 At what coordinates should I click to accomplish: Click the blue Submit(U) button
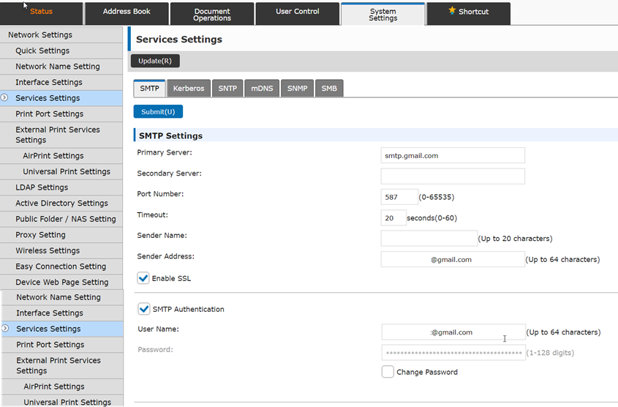click(158, 111)
